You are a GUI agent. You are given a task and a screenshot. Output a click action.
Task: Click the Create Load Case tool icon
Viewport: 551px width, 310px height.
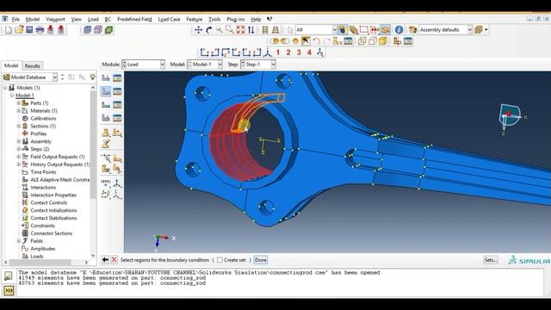click(x=106, y=118)
